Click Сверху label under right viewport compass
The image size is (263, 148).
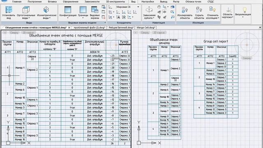coord(247,58)
